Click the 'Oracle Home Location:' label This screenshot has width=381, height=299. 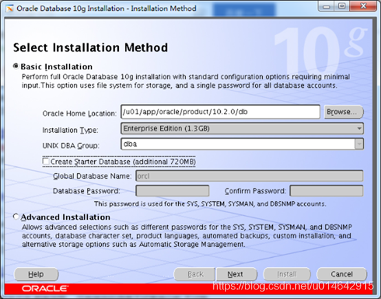(x=80, y=113)
